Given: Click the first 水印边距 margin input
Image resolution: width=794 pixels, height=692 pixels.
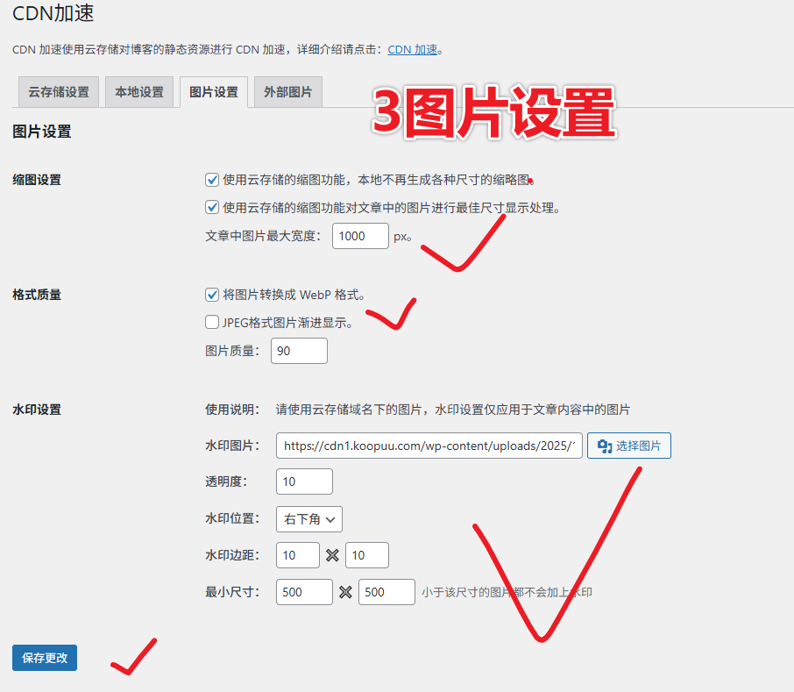Looking at the screenshot, I should coord(297,555).
